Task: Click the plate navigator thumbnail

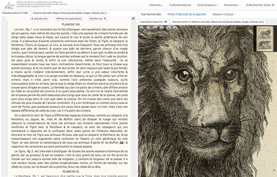Action: [x=265, y=39]
